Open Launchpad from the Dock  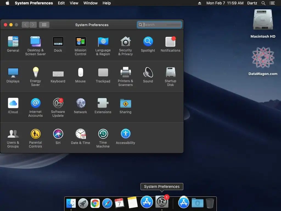coord(83,203)
